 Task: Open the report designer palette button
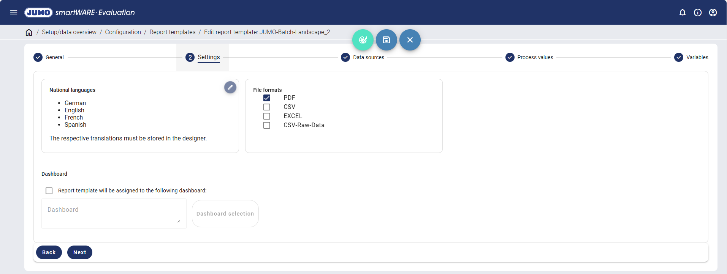click(x=363, y=40)
